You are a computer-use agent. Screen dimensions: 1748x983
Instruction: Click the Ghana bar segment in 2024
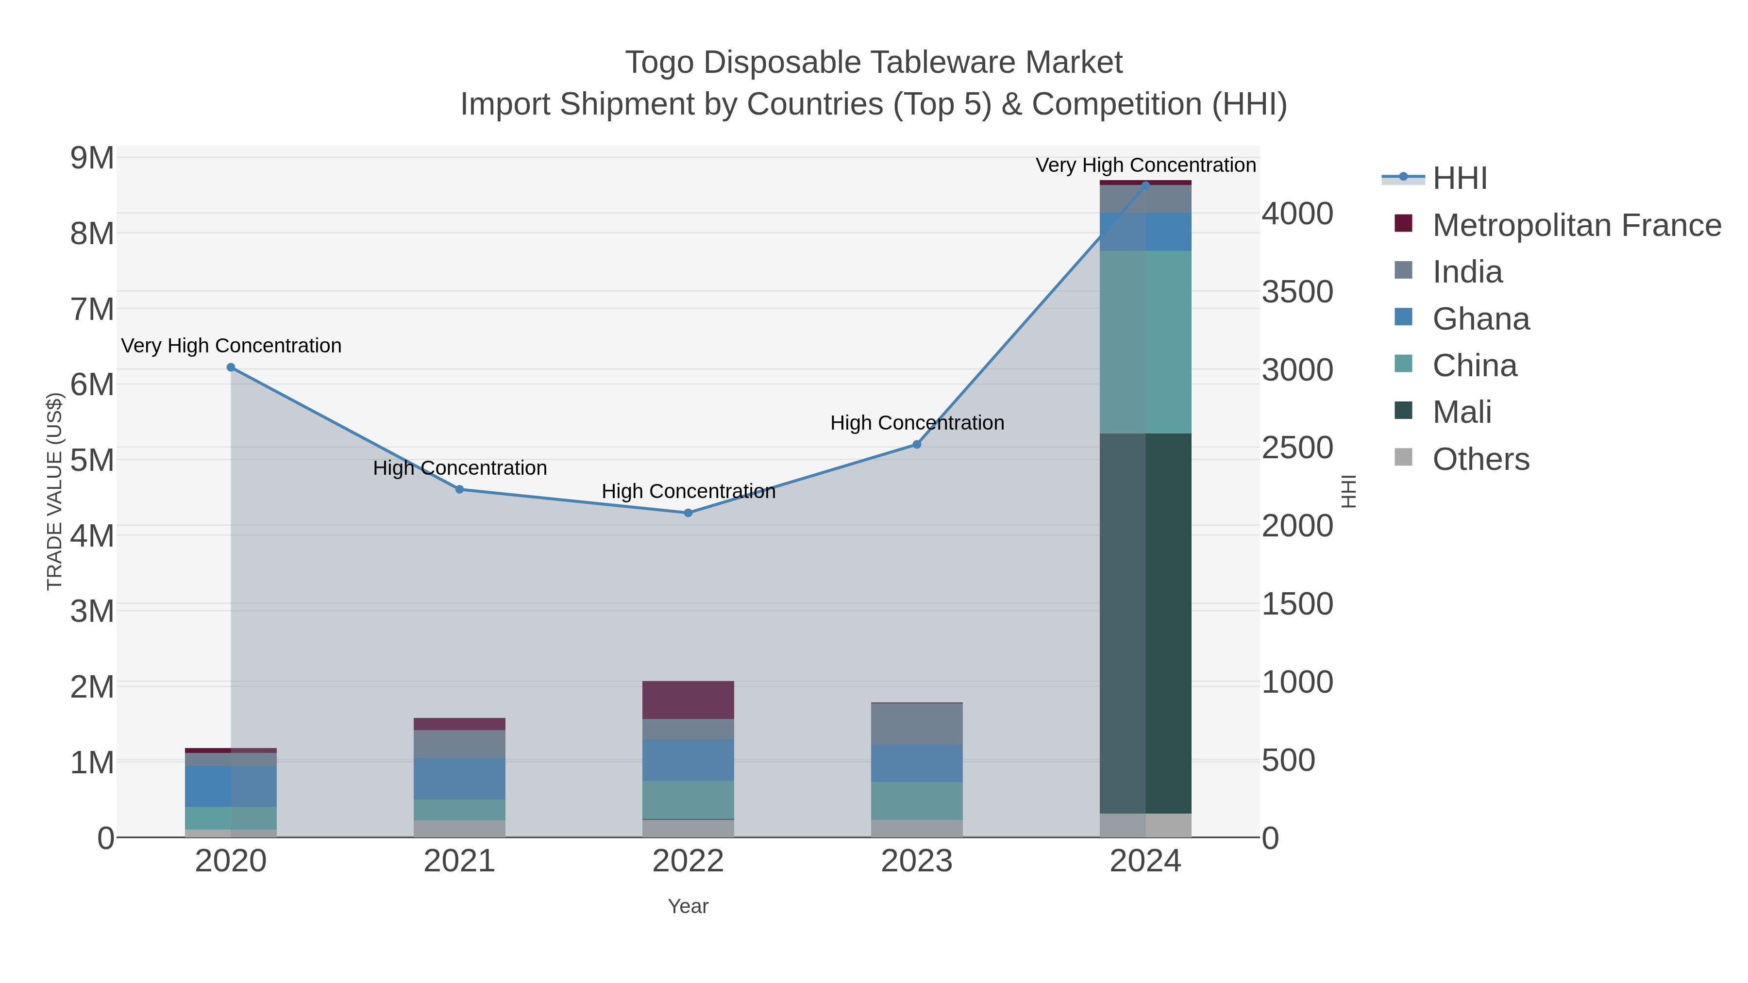(x=1145, y=232)
